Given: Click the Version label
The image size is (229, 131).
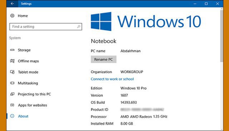Looking at the screenshot, I should click(97, 95).
